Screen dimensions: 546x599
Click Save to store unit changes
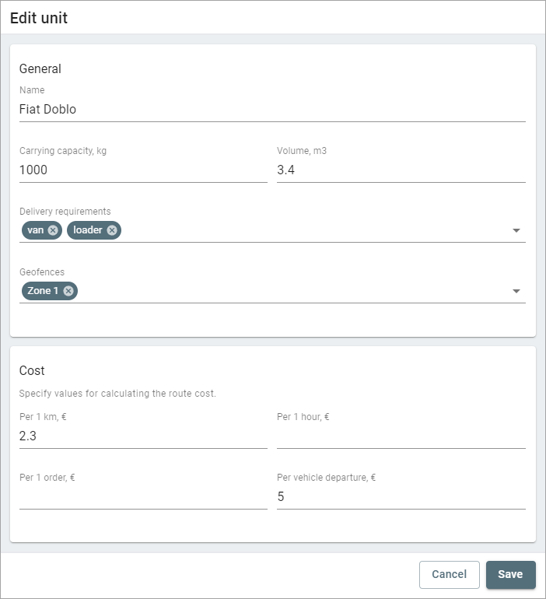pos(510,574)
